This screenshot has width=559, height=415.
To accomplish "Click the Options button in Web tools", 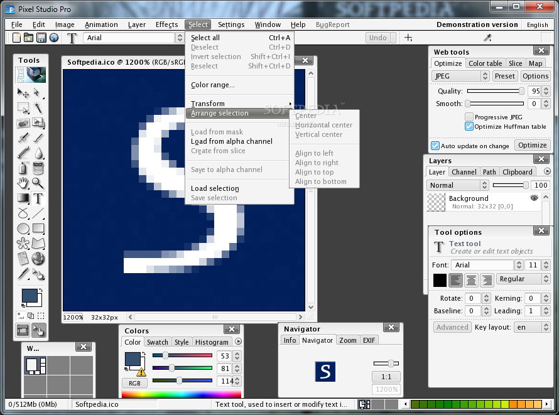I will coord(535,76).
